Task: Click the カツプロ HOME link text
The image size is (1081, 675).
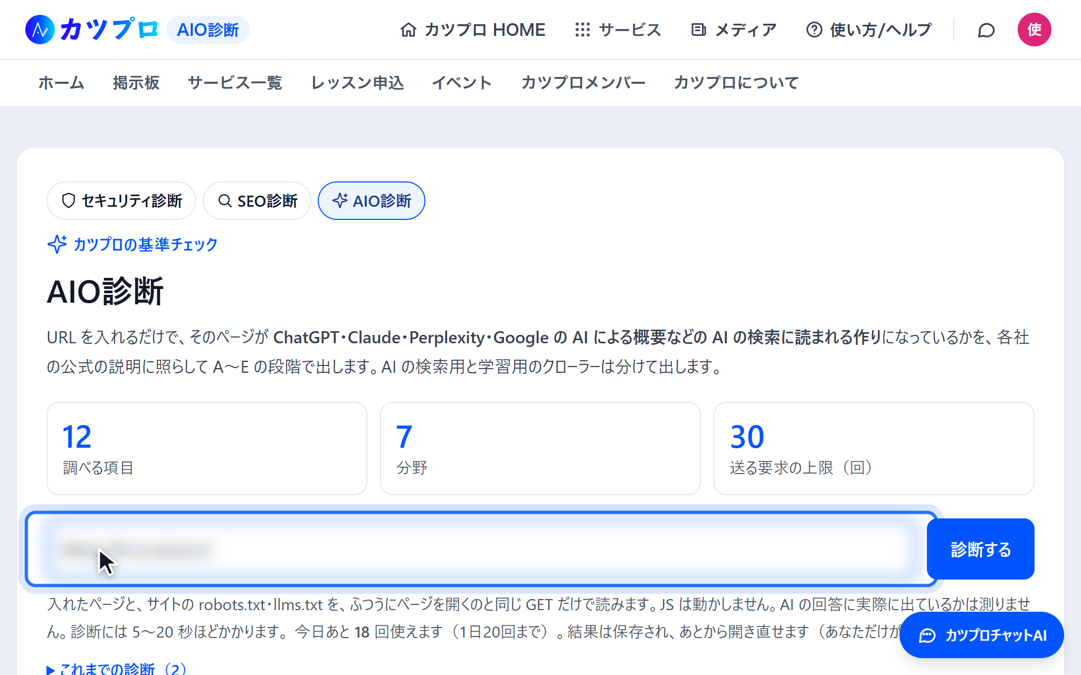Action: pyautogui.click(x=485, y=30)
